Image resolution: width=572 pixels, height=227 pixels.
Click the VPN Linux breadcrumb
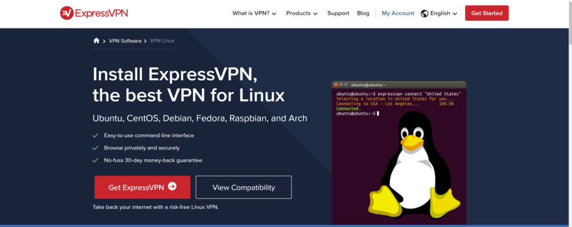click(x=162, y=41)
